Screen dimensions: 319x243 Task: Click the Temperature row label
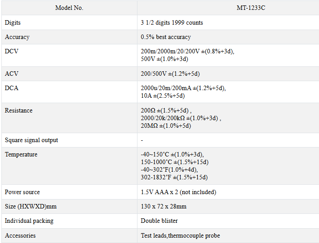(x=21, y=154)
